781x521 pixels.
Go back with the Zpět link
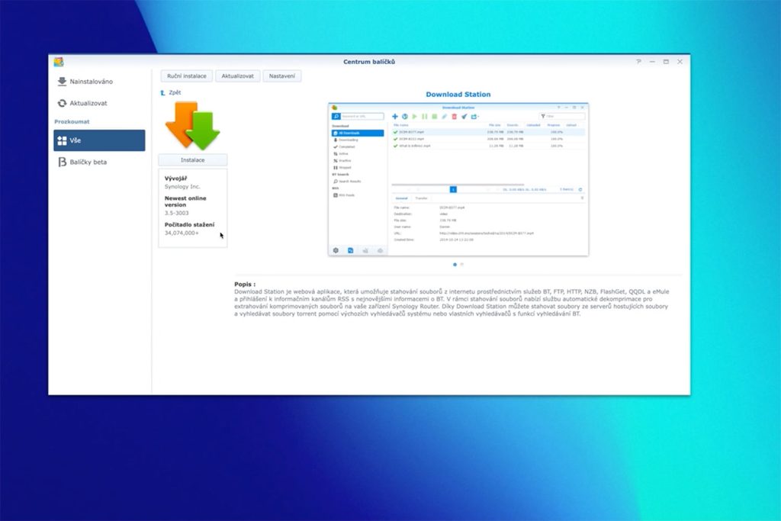171,92
